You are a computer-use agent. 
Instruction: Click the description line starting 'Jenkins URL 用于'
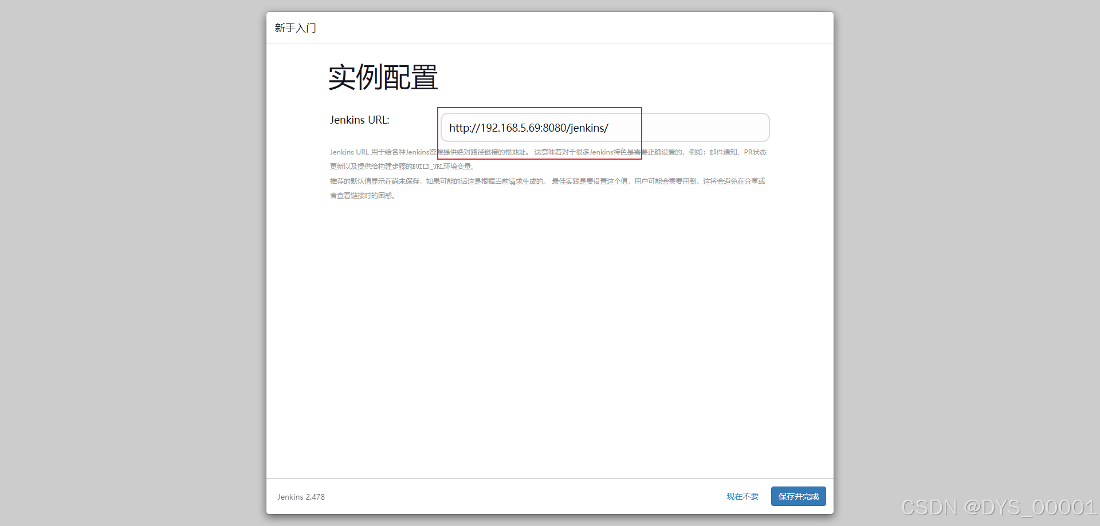(548, 152)
